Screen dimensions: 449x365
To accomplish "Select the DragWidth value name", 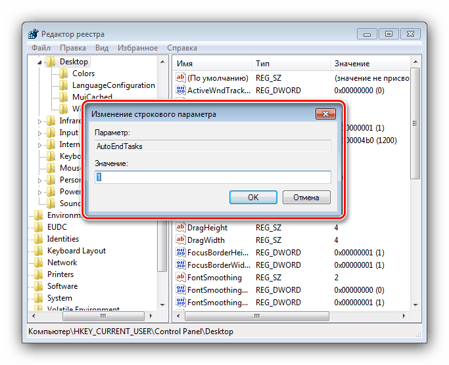I will click(x=206, y=240).
